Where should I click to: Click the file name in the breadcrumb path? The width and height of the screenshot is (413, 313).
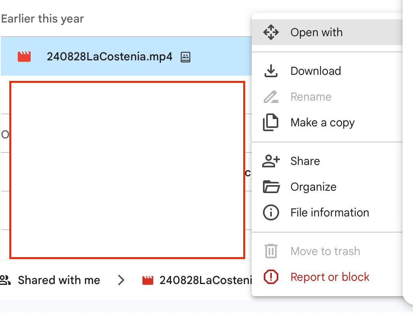205,280
